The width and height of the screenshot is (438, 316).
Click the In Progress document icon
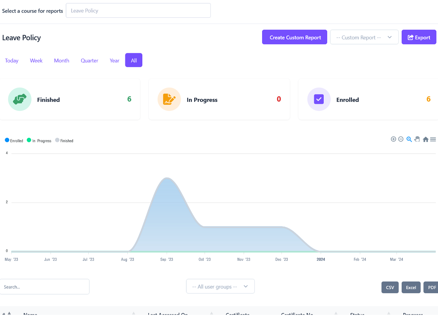point(169,99)
